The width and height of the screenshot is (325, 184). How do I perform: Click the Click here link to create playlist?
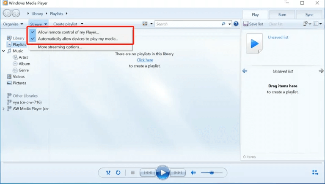coord(145,60)
